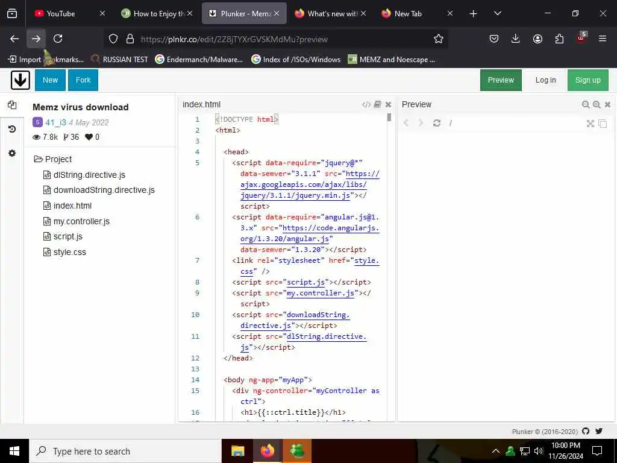617x463 pixels.
Task: Open style.css file in project
Action: pyautogui.click(x=70, y=252)
